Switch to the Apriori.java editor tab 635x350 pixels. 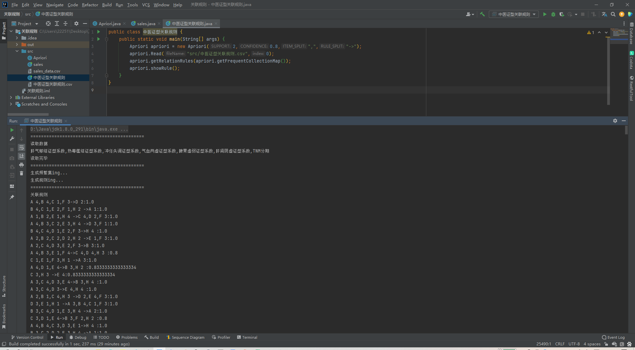(x=109, y=23)
